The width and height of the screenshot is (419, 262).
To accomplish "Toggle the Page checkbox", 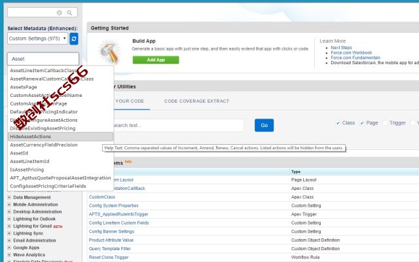I will tap(362, 123).
